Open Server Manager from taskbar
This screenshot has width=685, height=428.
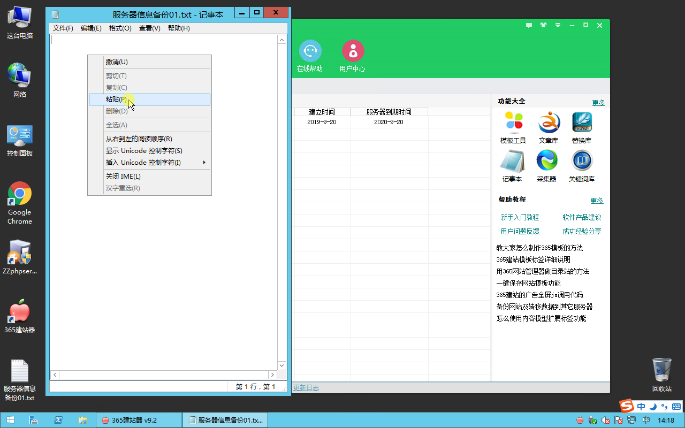[33, 421]
